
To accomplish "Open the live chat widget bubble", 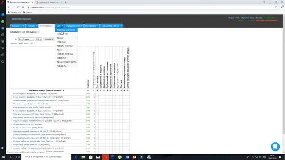I will tap(275, 147).
